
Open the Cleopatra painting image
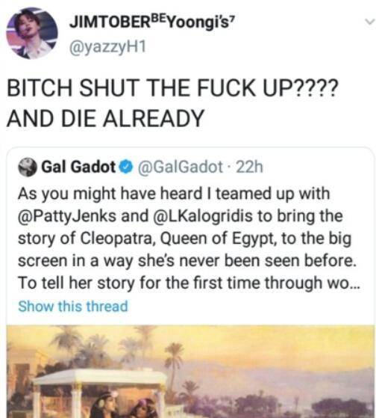190,372
